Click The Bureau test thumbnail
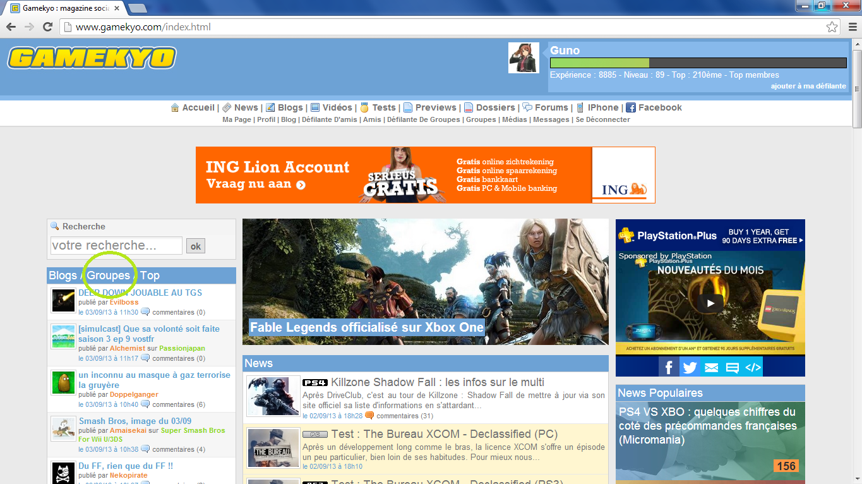Viewport: 862px width, 484px height. pyautogui.click(x=273, y=448)
